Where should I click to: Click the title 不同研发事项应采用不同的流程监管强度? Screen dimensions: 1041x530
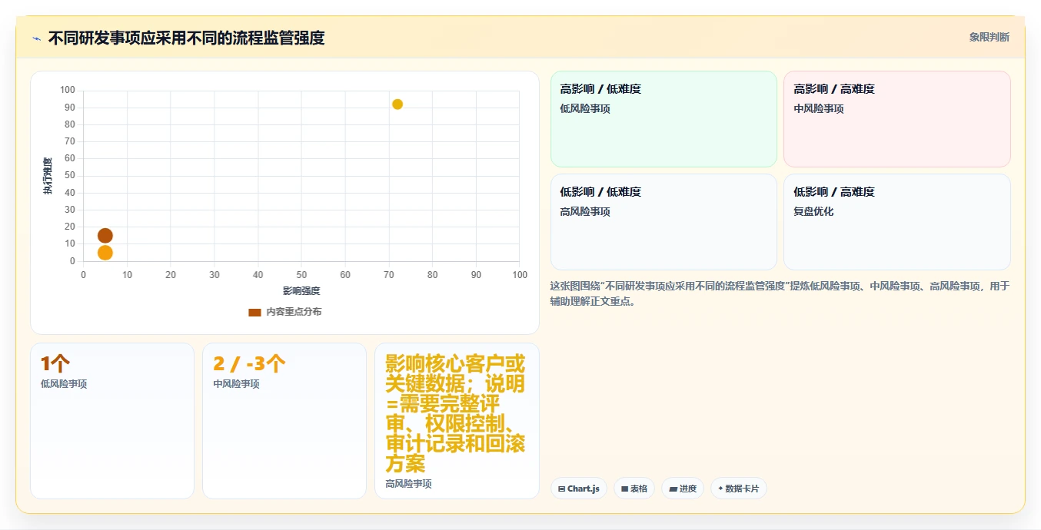[x=186, y=38]
